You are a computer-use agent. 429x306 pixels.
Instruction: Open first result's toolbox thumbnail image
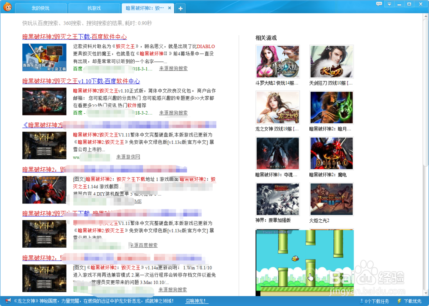coord(44,58)
